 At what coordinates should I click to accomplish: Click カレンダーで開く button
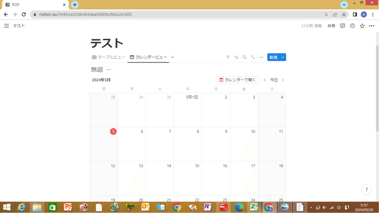coord(238,80)
